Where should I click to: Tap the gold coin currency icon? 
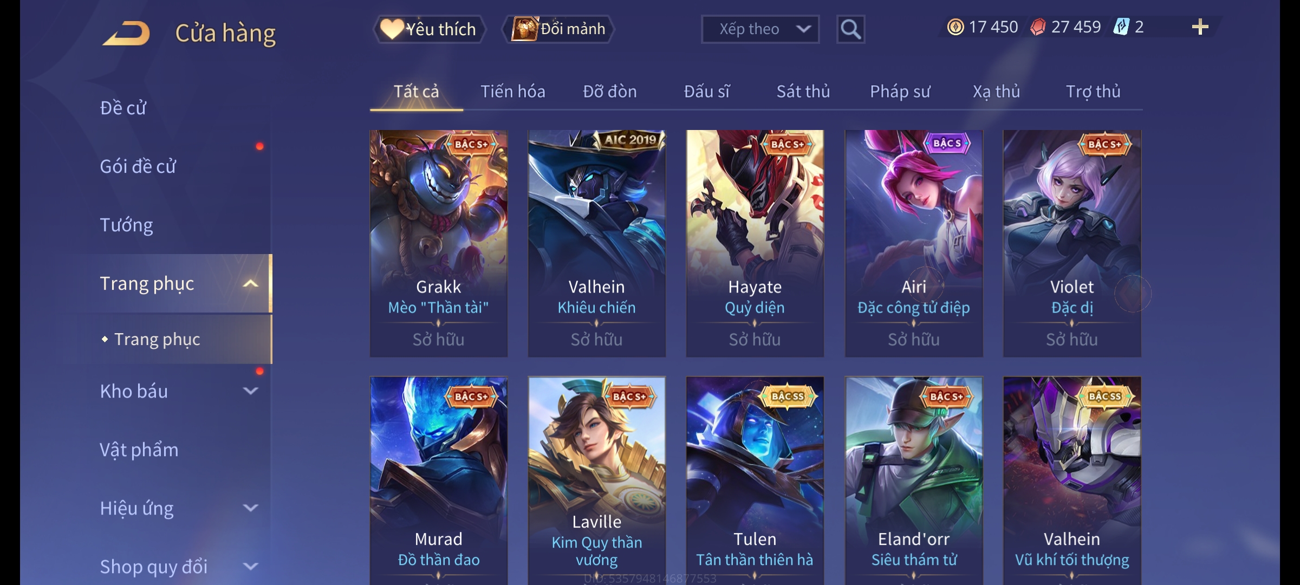coord(955,27)
